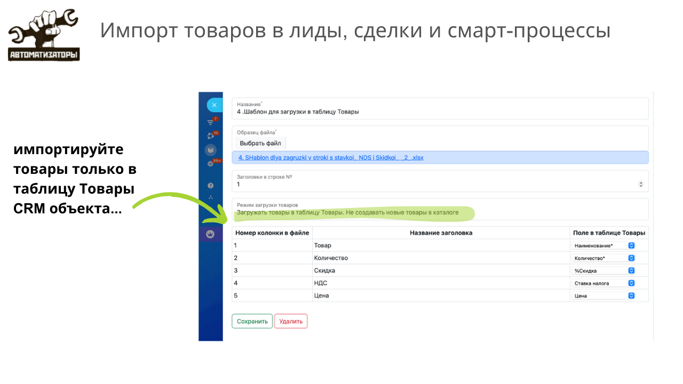
Task: Click the Количество header name cell
Action: tap(441, 258)
